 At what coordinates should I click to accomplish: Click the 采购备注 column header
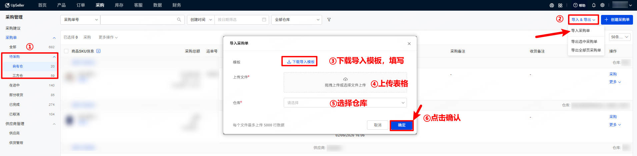(x=458, y=51)
